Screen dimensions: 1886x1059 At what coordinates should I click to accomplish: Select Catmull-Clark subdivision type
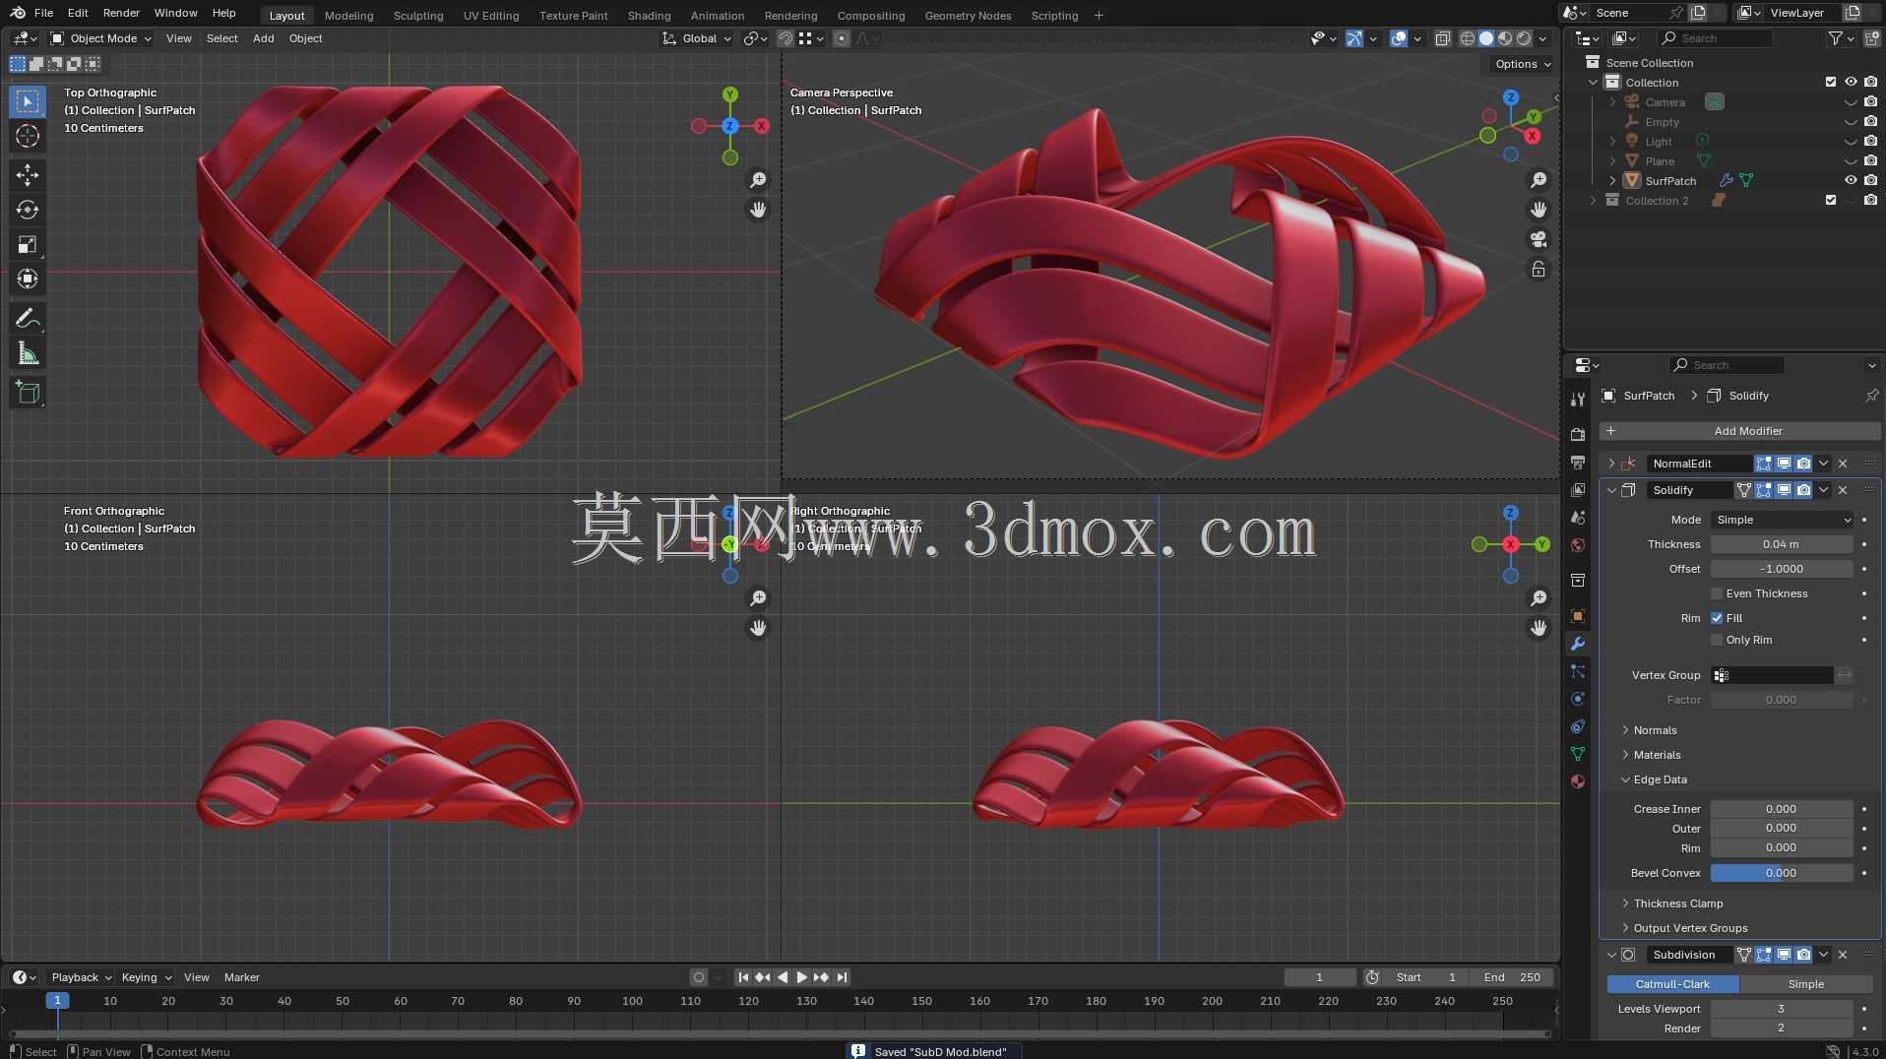tap(1672, 984)
